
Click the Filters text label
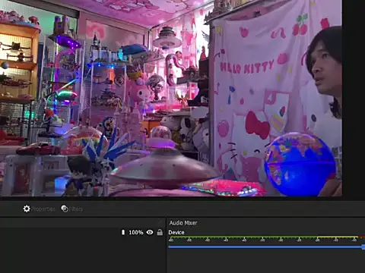pos(76,209)
